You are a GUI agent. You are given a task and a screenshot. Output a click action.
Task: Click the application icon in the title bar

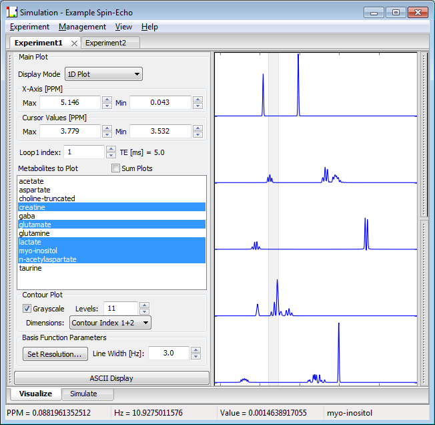pos(12,12)
